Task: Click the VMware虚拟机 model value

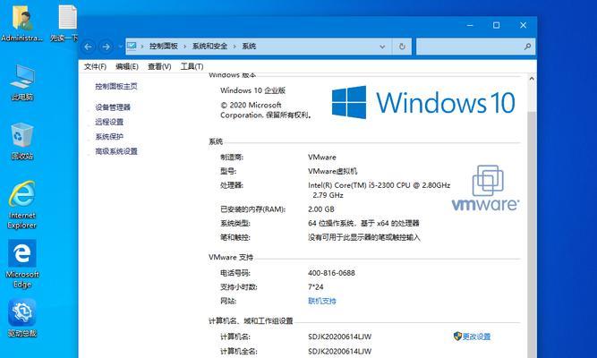Action: 333,171
